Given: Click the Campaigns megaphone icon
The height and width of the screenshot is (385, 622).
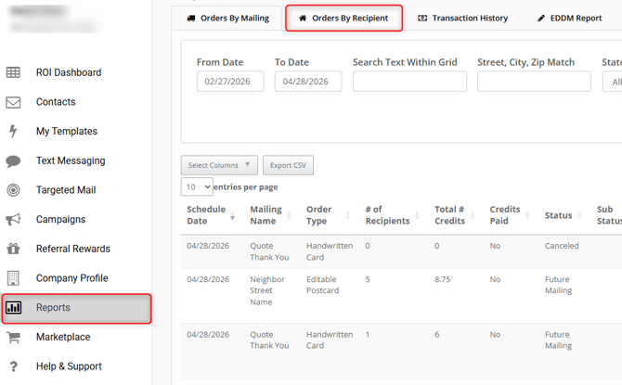Looking at the screenshot, I should (13, 220).
